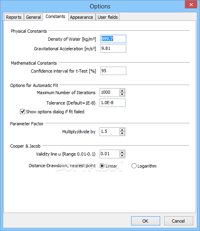Click the Distance-Drawdown, nearest point label
200x231 pixels.
[x=62, y=166]
